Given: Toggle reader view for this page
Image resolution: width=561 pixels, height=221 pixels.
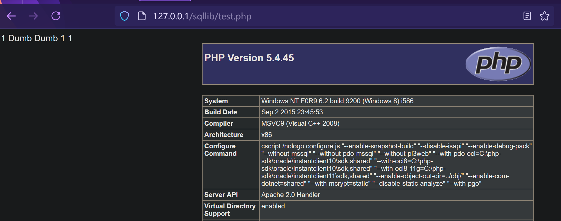Looking at the screenshot, I should (527, 16).
